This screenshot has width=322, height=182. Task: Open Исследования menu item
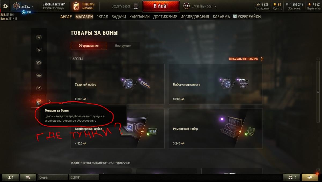(195, 17)
